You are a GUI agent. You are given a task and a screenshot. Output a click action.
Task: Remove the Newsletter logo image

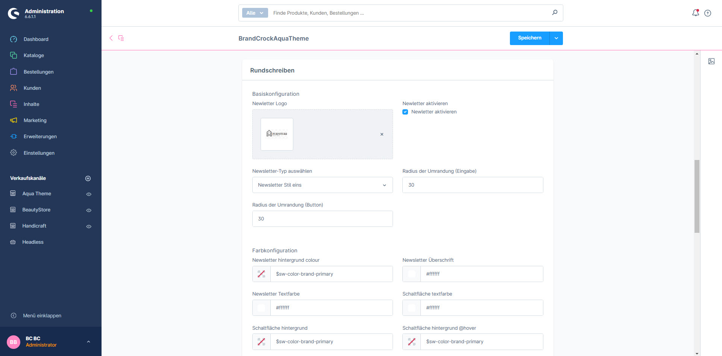(x=382, y=134)
